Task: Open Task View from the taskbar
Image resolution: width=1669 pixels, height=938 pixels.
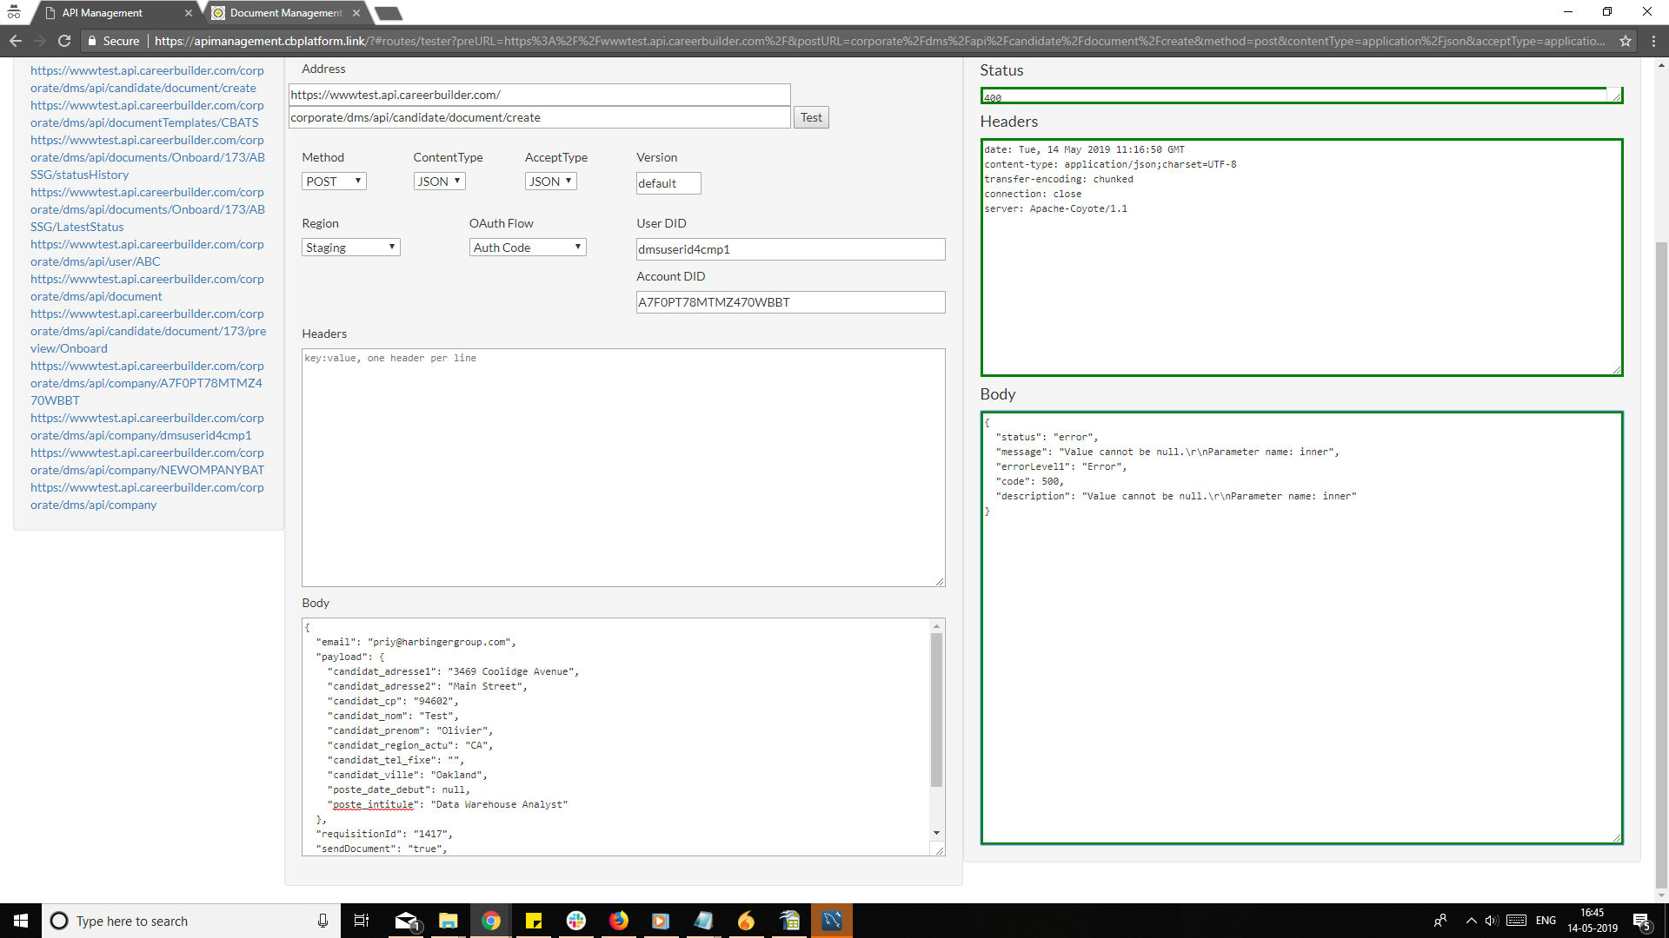Action: [362, 921]
